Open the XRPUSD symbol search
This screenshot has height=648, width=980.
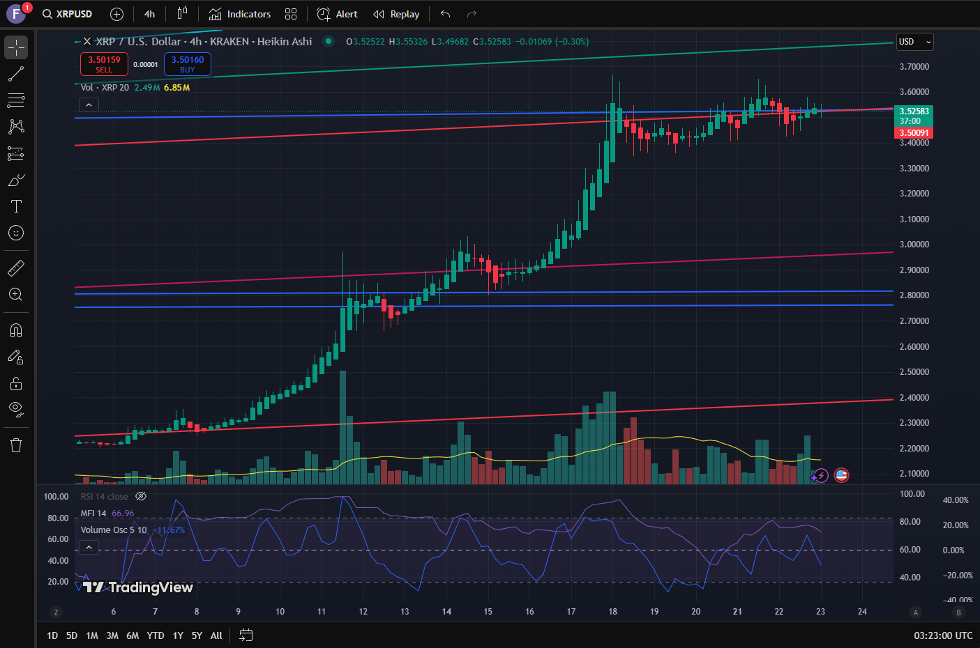point(67,14)
